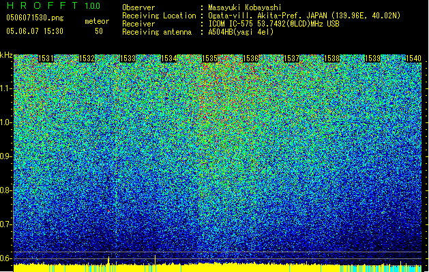The image size is (429, 272).
Task: Click the 1533 time marker
Action: coord(128,58)
